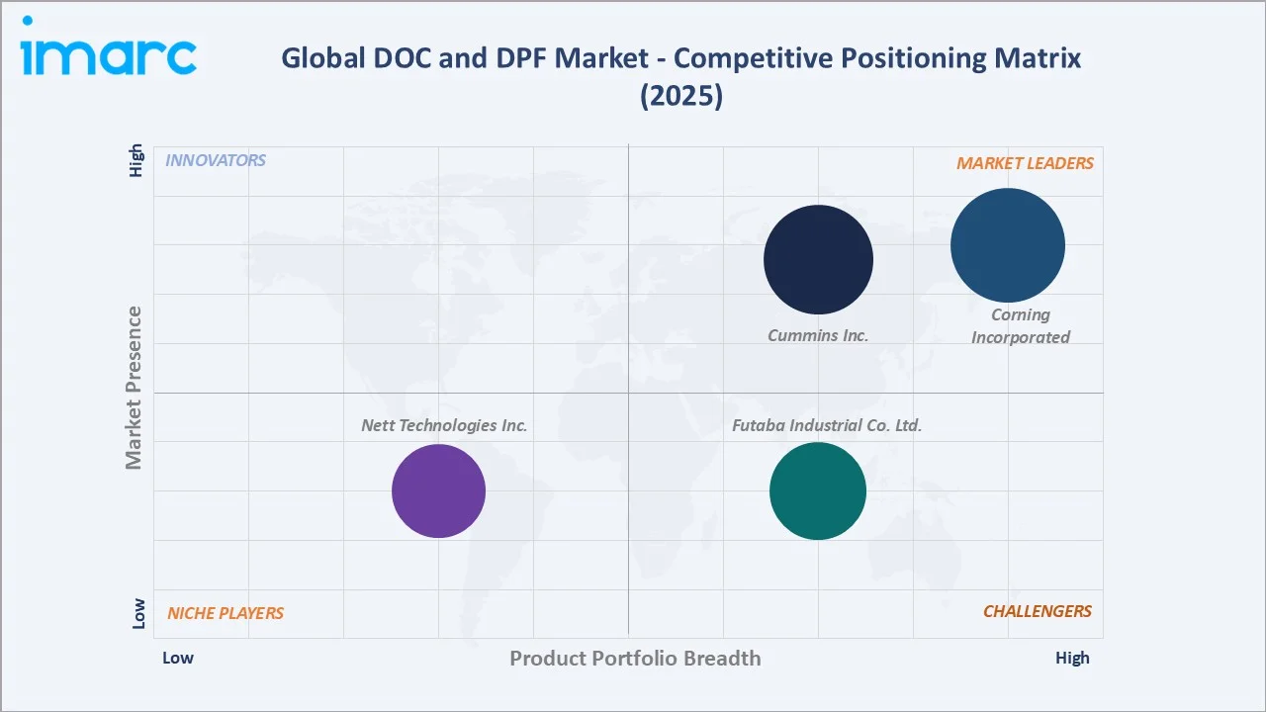
Task: Click the 'CHALLENGERS' quadrant label
Action: pyautogui.click(x=1038, y=611)
